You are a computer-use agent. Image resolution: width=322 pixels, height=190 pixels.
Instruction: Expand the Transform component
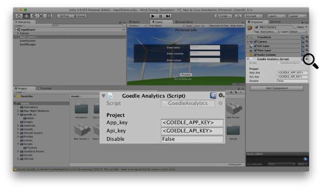(x=248, y=37)
